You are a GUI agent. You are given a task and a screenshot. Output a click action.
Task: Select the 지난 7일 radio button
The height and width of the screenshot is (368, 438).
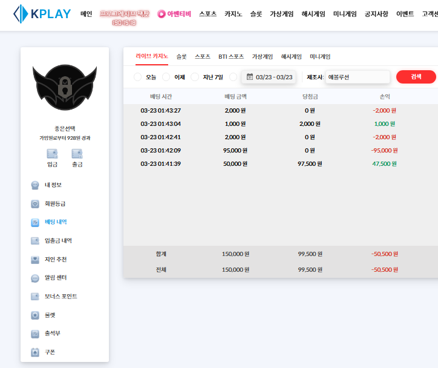tap(195, 77)
